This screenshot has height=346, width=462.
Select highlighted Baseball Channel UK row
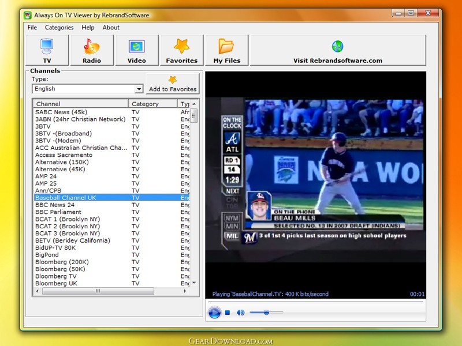pos(111,197)
